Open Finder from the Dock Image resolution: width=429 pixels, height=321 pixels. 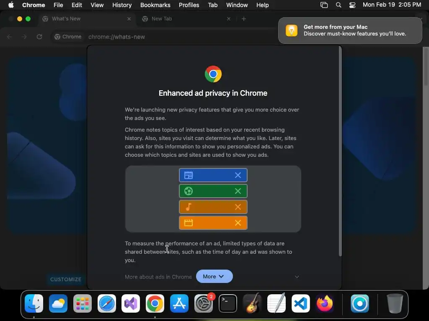(34, 303)
